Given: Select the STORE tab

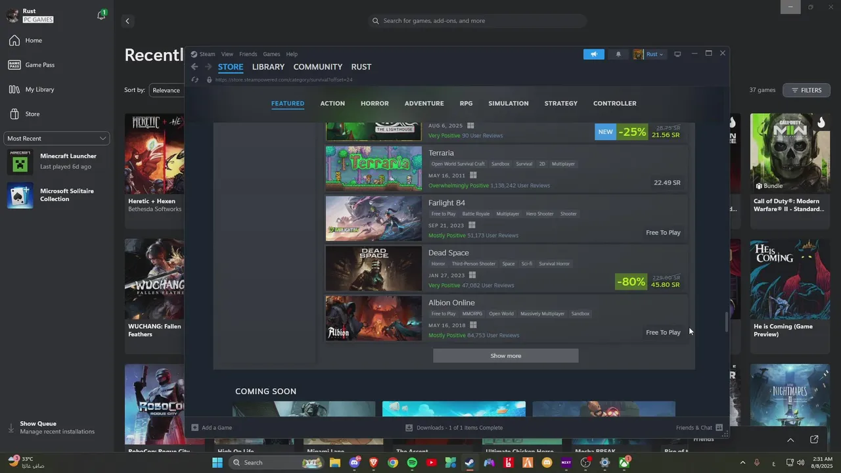Looking at the screenshot, I should pos(231,67).
